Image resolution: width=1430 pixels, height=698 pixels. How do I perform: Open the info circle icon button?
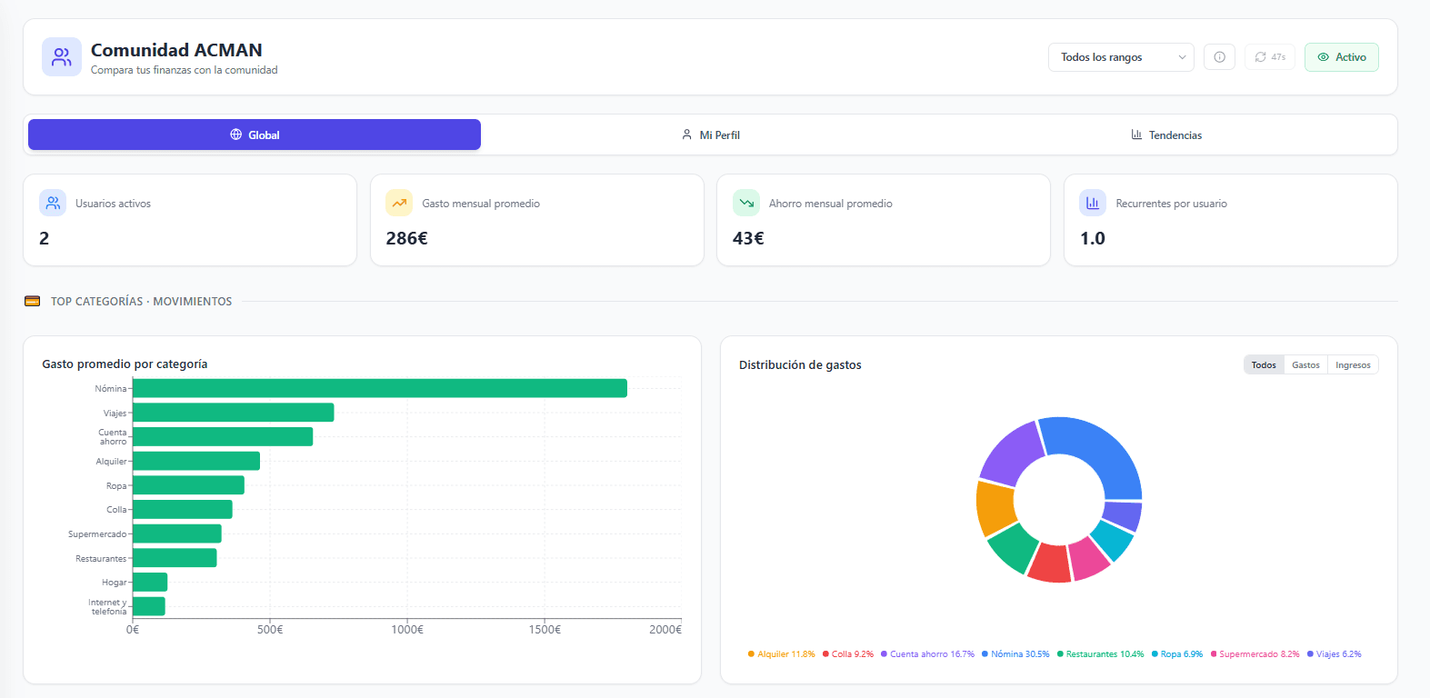point(1219,57)
